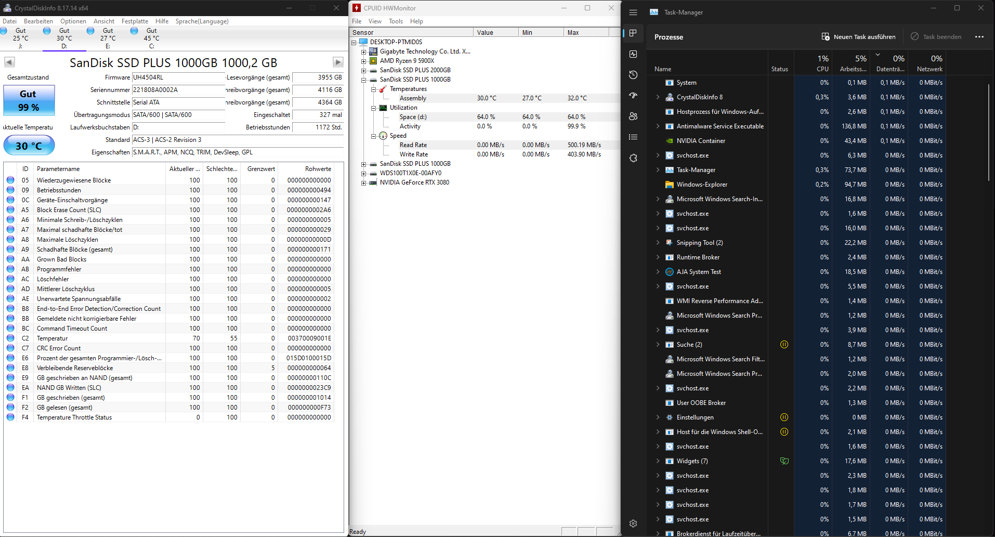The width and height of the screenshot is (995, 537).
Task: Select the Read Rate row in HWMonitor
Action: pos(486,145)
